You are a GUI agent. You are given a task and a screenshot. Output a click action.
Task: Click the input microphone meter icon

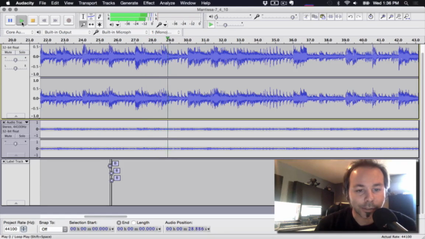tap(159, 25)
